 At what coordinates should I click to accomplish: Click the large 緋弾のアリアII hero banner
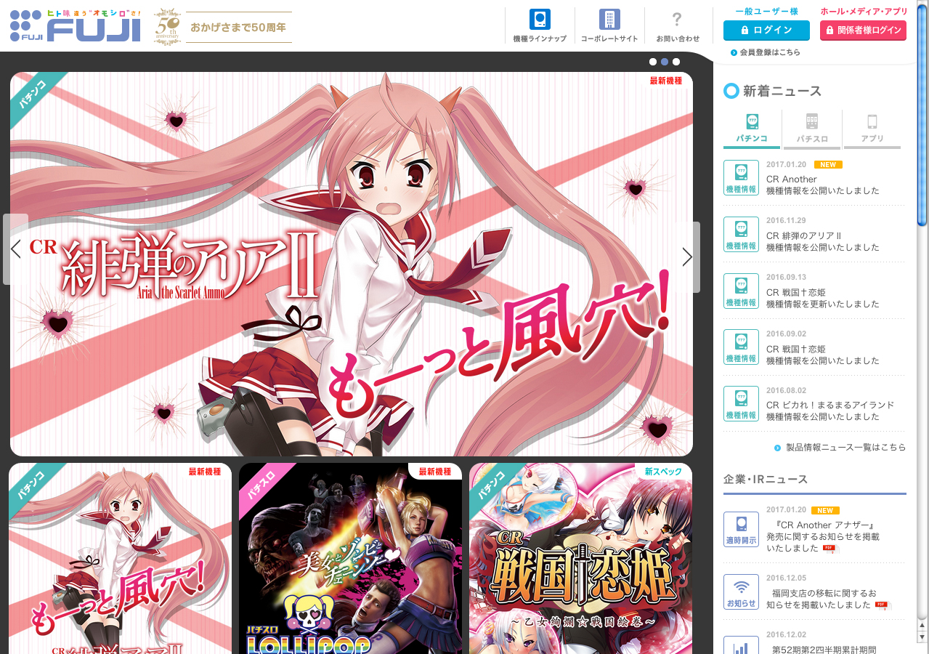352,264
